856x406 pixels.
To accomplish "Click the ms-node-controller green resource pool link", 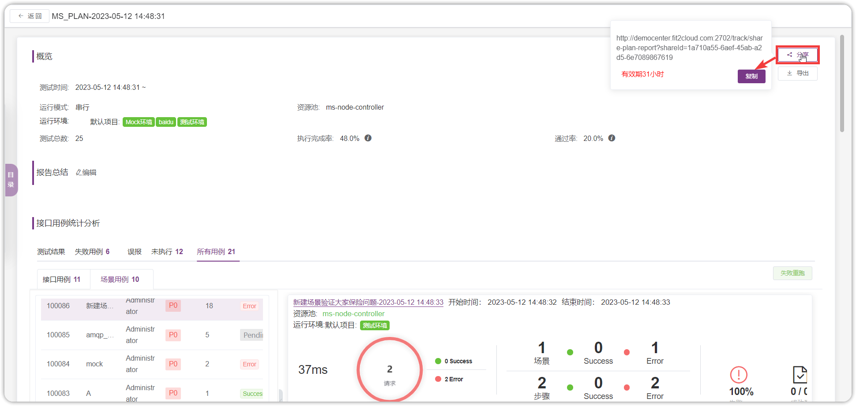I will [353, 314].
